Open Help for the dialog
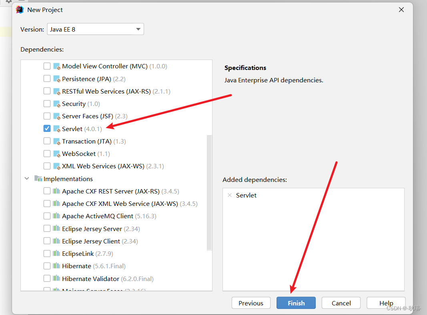427x315 pixels. 386,303
